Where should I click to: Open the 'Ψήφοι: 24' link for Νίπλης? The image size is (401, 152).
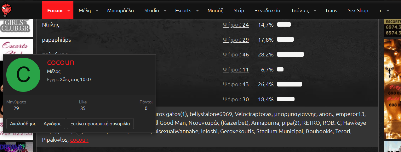[x=236, y=25]
